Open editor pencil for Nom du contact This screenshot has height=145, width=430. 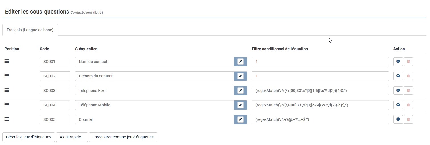point(240,62)
